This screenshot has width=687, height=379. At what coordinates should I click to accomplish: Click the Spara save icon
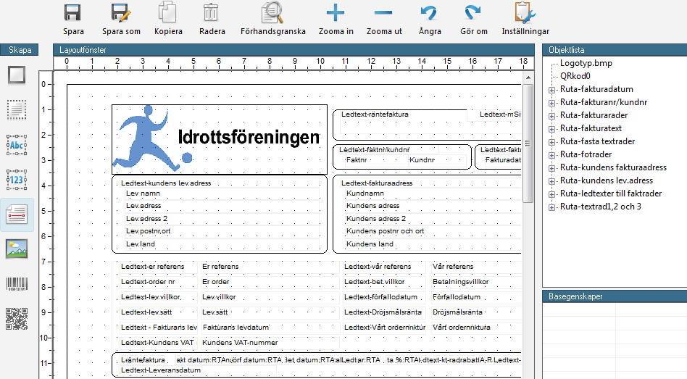(x=72, y=13)
